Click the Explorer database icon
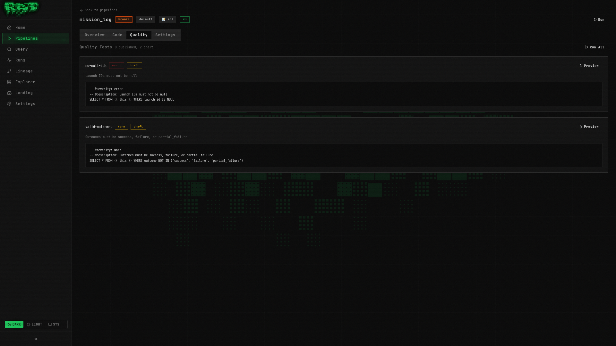This screenshot has height=346, width=616. click(x=10, y=82)
